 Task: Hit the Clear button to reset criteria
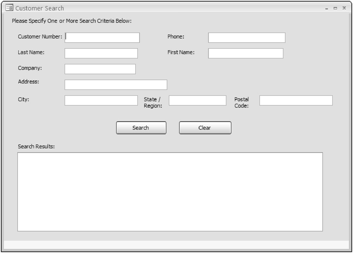pyautogui.click(x=205, y=128)
